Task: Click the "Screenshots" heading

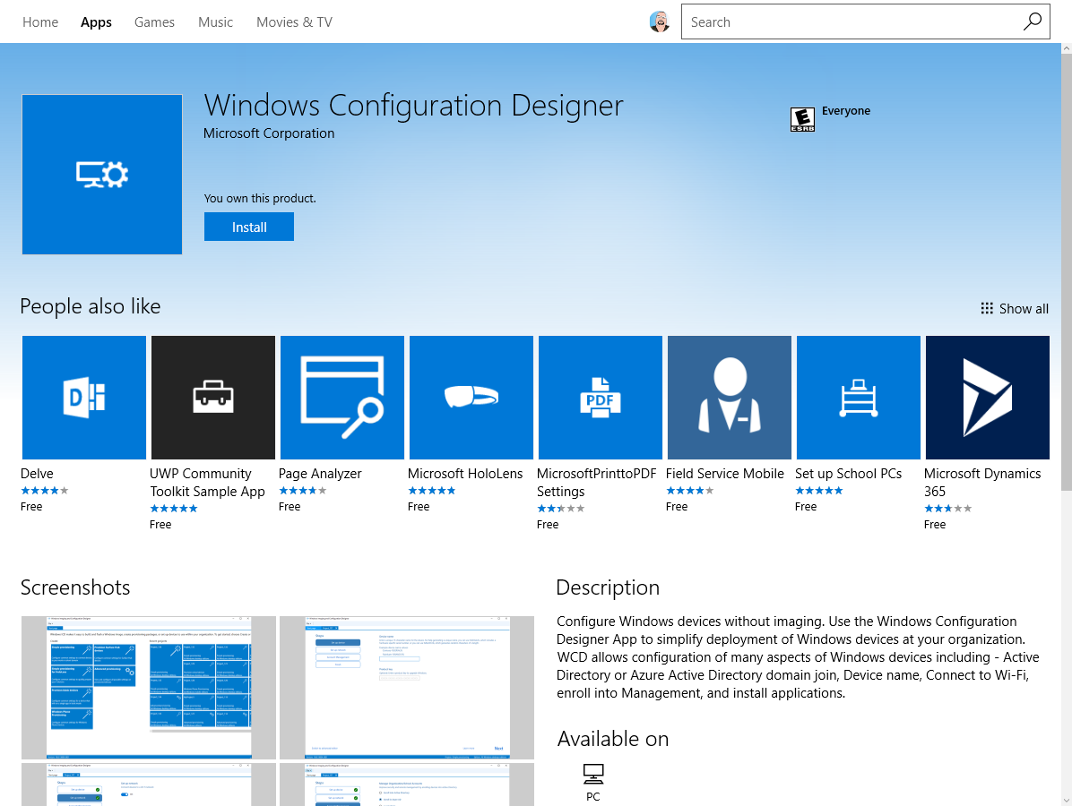Action: click(x=75, y=587)
